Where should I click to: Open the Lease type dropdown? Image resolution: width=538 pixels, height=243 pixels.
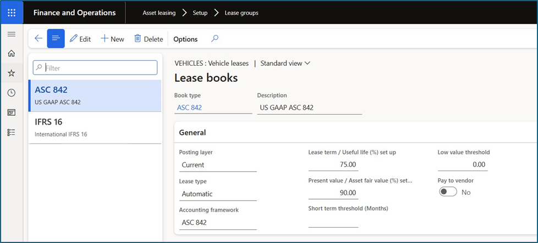217,194
